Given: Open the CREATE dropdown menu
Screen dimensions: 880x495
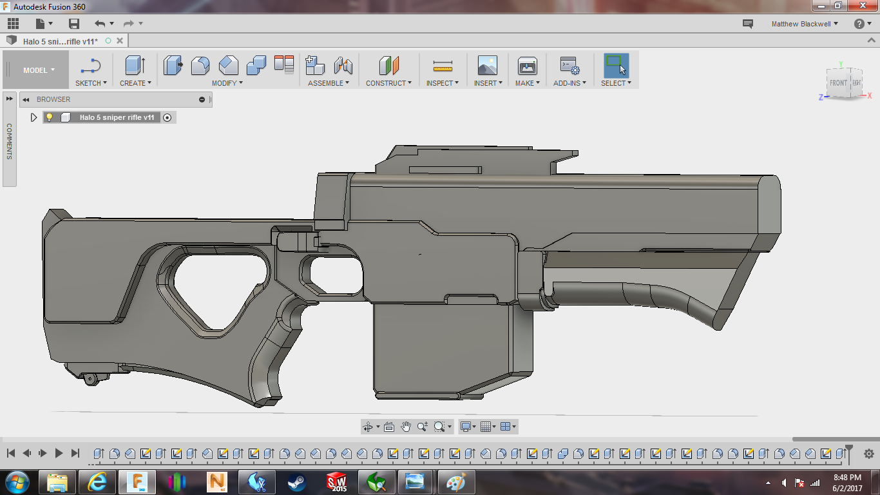Looking at the screenshot, I should point(135,83).
